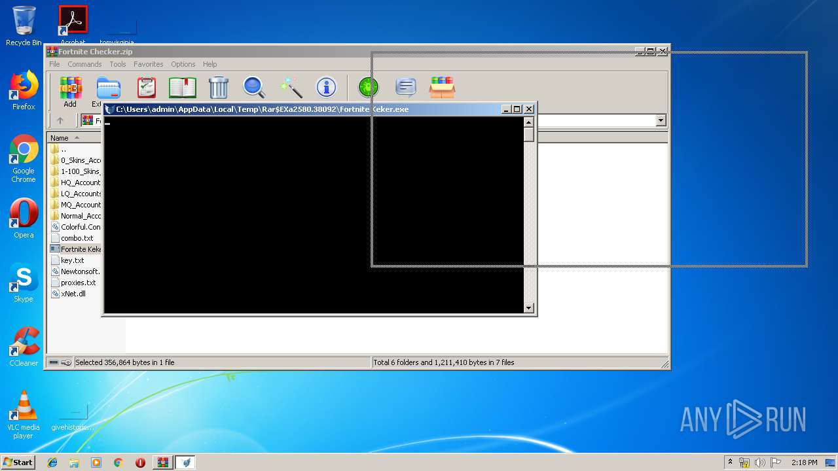The width and height of the screenshot is (838, 471).
Task: Expand the WinRAR address bar dropdown
Action: (661, 120)
